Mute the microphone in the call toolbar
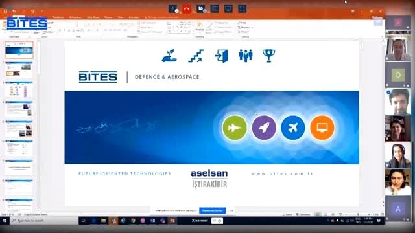This screenshot has height=233, width=415. click(x=173, y=8)
